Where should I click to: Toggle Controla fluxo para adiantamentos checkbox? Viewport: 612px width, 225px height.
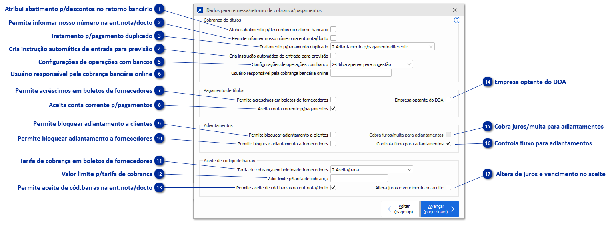point(448,144)
